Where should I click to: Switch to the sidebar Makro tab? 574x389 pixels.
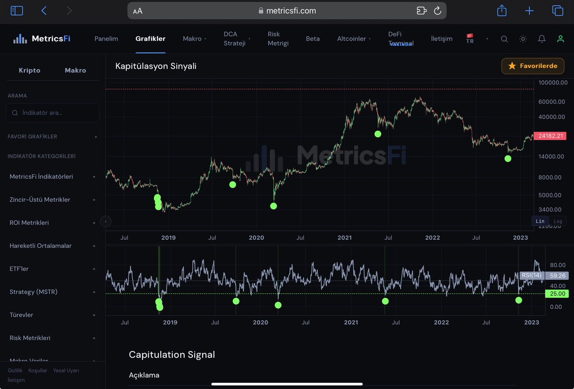[x=76, y=70]
